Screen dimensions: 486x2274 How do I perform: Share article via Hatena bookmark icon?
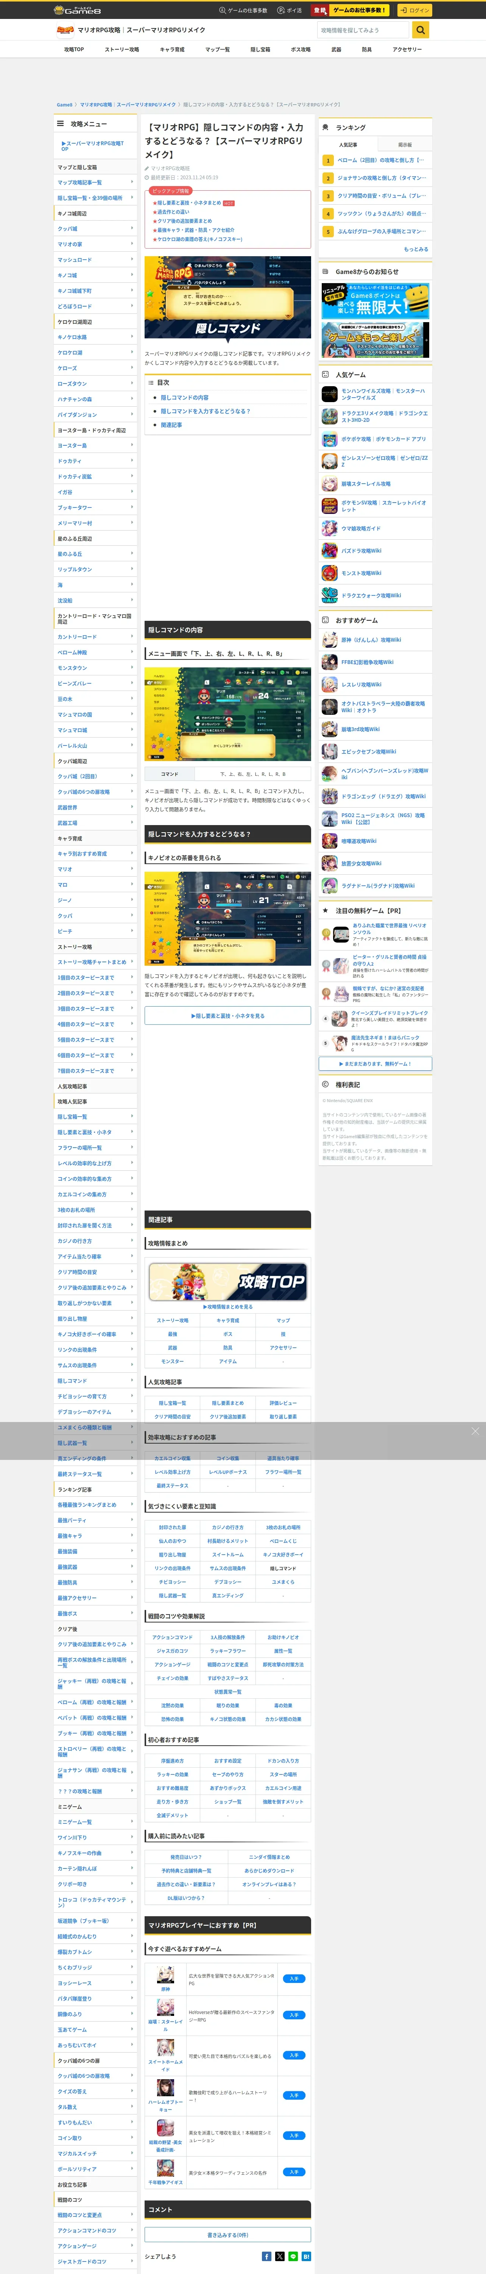point(306,2256)
